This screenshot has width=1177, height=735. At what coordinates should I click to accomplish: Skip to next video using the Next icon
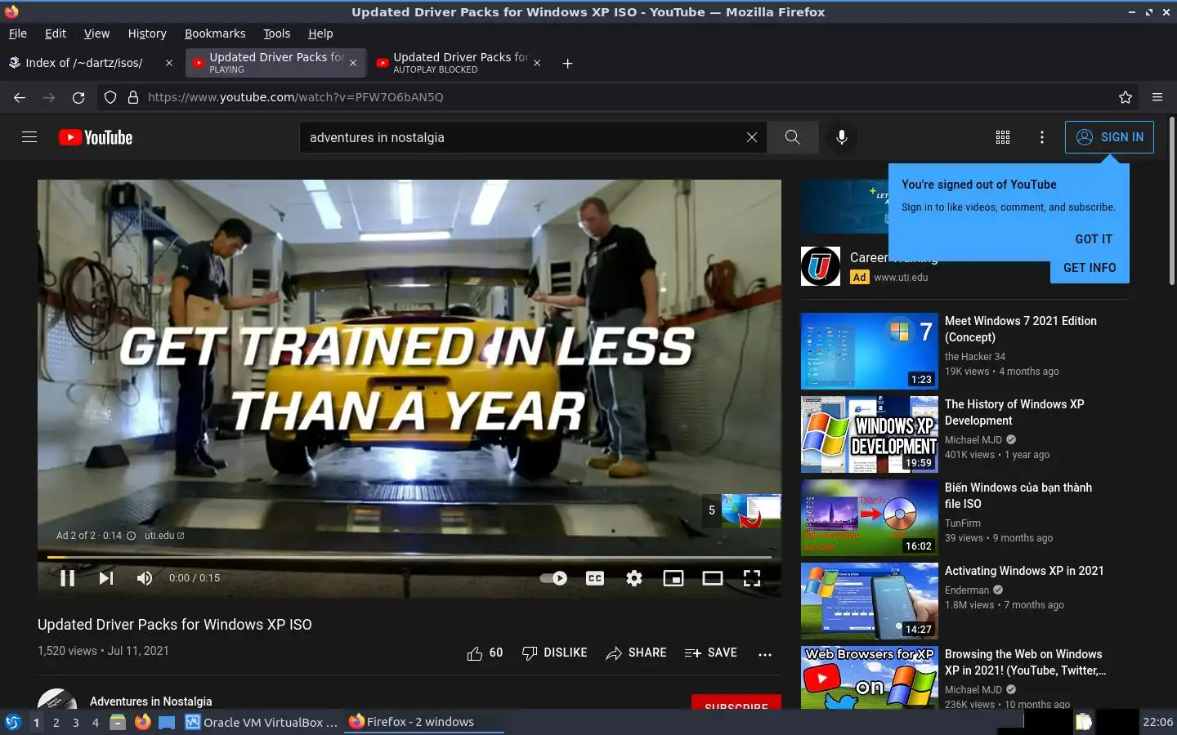(x=106, y=578)
